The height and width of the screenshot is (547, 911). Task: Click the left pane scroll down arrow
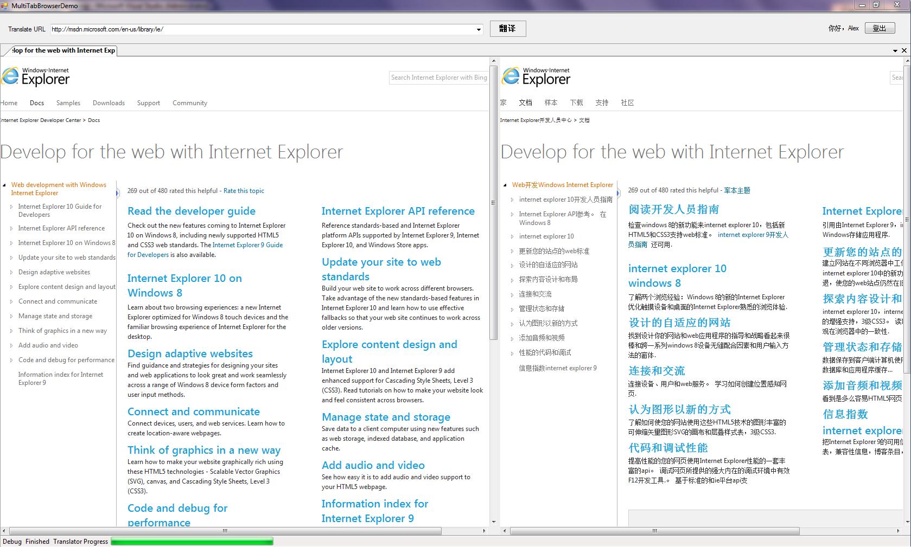point(494,522)
